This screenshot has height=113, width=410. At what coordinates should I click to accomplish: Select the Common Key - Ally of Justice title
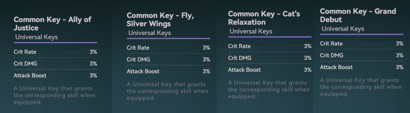[52, 24]
